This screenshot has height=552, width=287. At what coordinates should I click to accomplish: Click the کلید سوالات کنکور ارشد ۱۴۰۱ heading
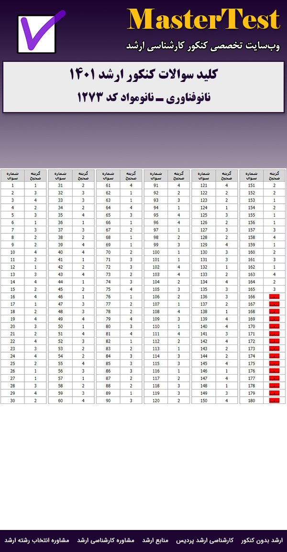[143, 75]
